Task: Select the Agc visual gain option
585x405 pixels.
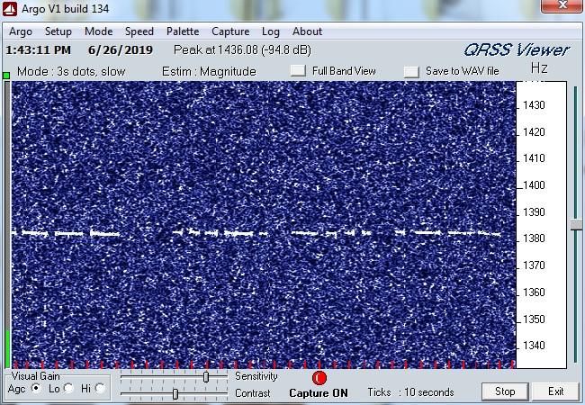Action: pos(36,389)
